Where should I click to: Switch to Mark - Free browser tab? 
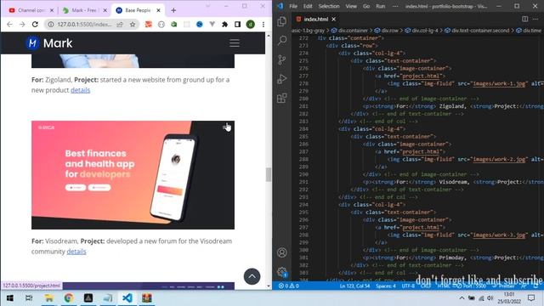pyautogui.click(x=84, y=10)
